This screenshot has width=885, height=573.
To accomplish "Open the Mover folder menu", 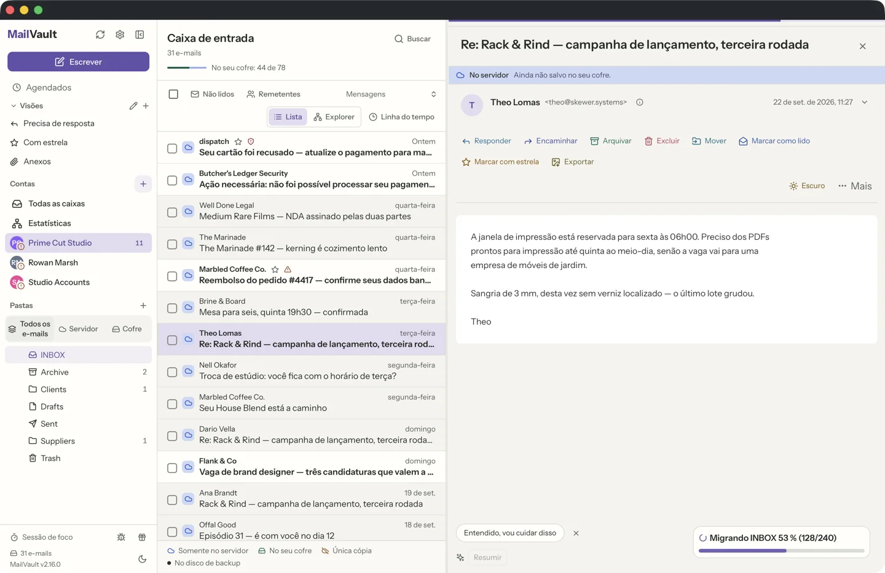I will point(709,141).
